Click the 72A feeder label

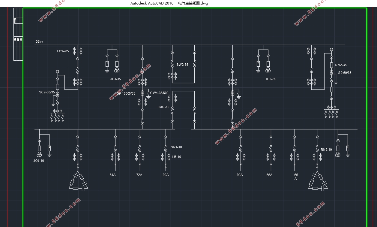click(139, 175)
